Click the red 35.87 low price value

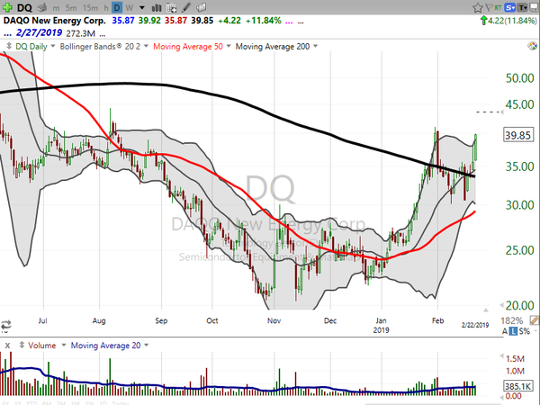[175, 21]
